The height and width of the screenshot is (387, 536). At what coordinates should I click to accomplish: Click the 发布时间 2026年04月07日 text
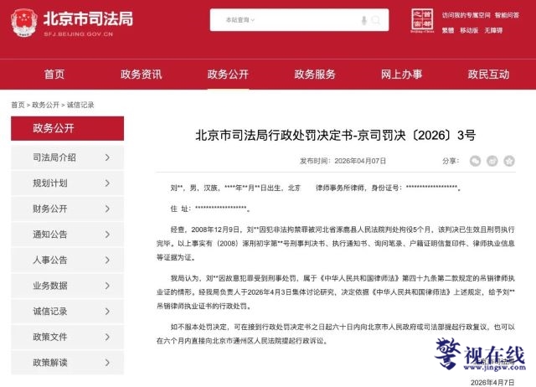coord(343,161)
